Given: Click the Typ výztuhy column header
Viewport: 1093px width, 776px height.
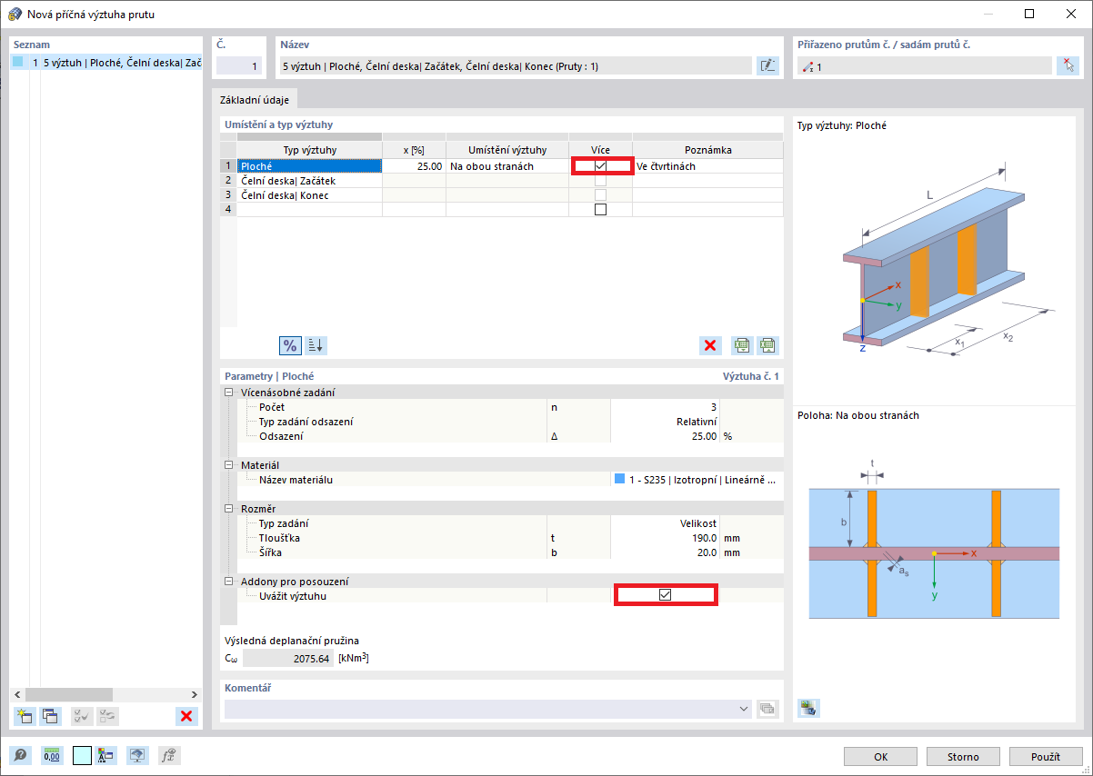Looking at the screenshot, I should [309, 150].
